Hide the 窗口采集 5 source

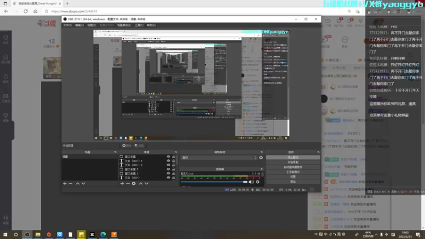168,169
